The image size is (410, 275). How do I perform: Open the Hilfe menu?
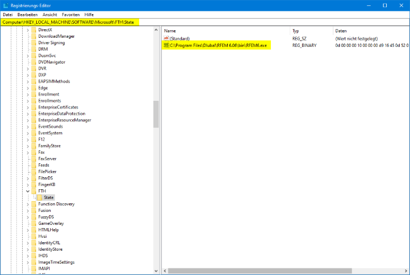tap(89, 15)
